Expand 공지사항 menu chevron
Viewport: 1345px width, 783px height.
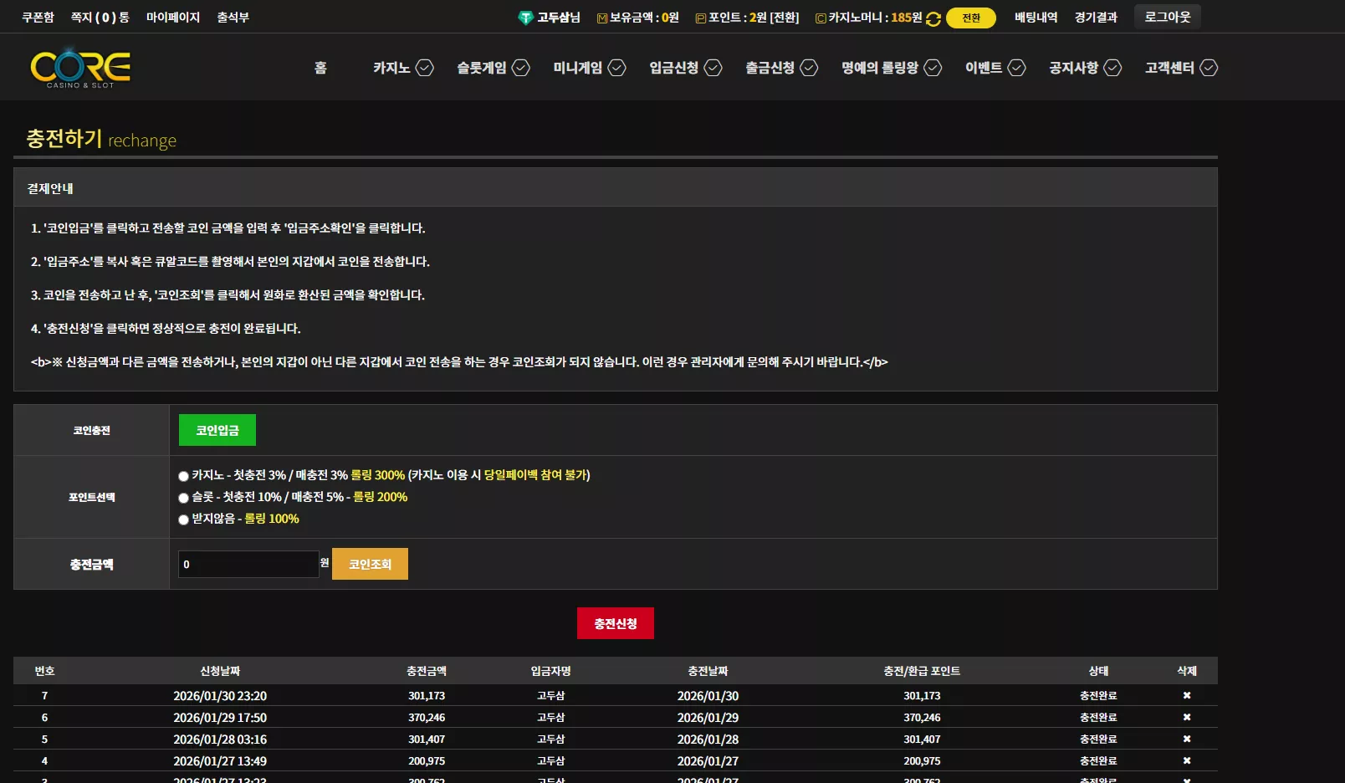[x=1112, y=68]
